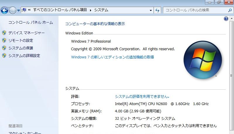The height and width of the screenshot is (134, 234).
Task: Click shield icon beside リモートの設定
Action: pos(4,40)
